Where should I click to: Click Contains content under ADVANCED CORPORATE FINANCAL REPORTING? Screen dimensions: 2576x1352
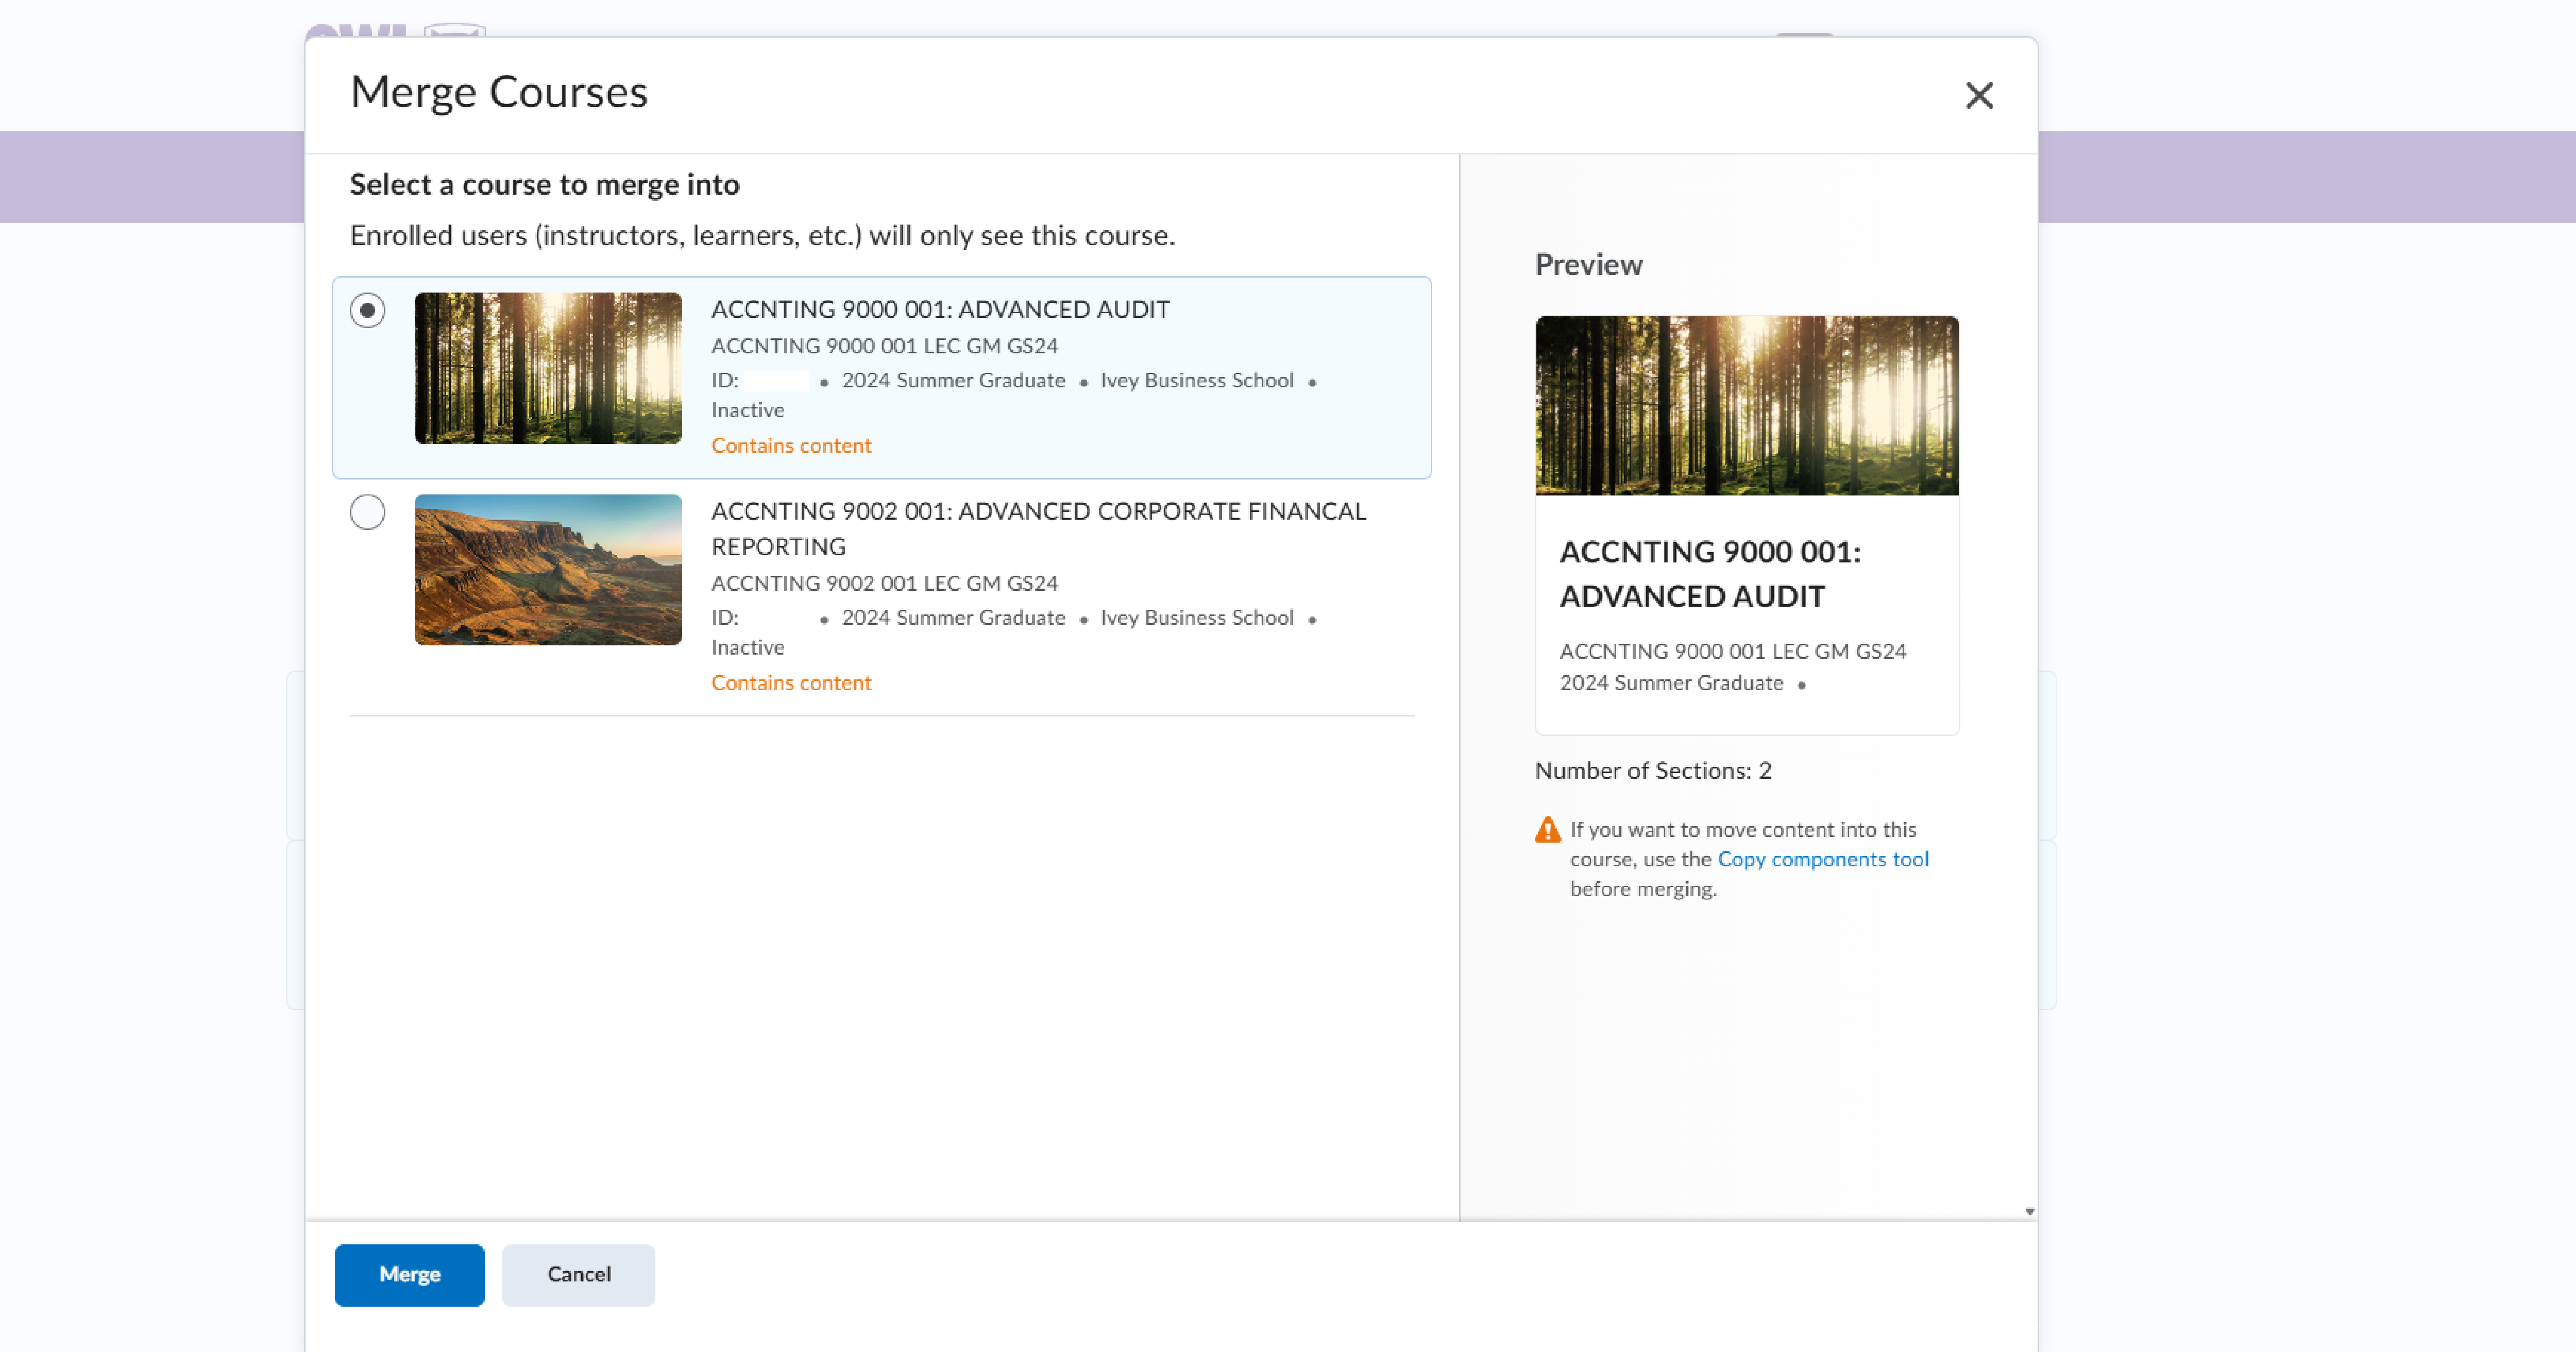(791, 683)
